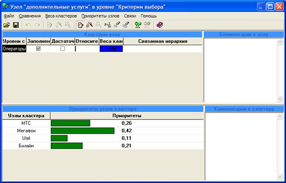Toggle the Заполнен checkbox for Операторы
Image resolution: width=286 pixels, height=183 pixels.
tap(38, 48)
